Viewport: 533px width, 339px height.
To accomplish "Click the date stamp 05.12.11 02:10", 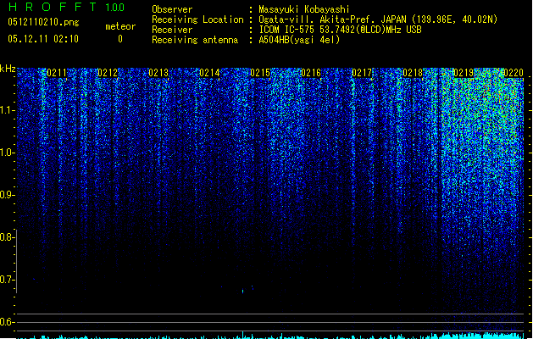I will [x=43, y=39].
